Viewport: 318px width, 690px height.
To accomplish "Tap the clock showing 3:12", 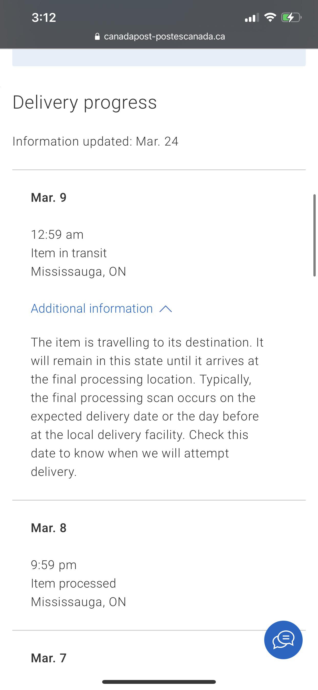I will click(44, 17).
